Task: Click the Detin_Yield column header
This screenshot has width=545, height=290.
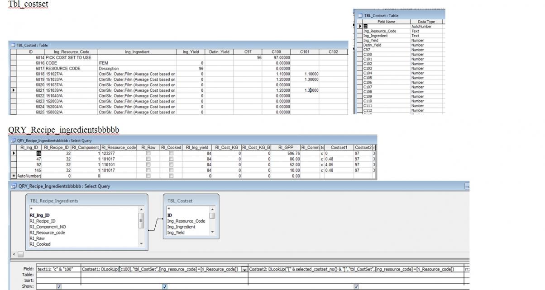Action: [219, 52]
